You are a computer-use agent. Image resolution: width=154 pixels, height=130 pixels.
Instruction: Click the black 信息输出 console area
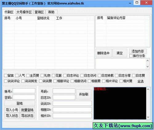pos(120,103)
